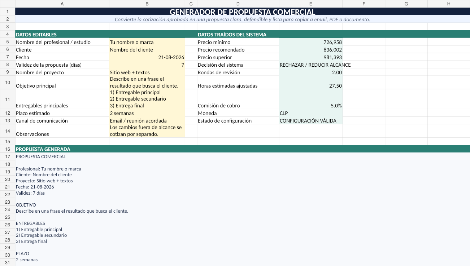Screen dimensions: 470x266
Task: Click the 'Precio superior' label
Action: (x=215, y=57)
